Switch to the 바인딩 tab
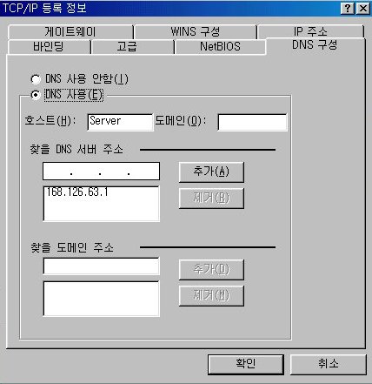Screen dimensions: 372x384 (49, 47)
